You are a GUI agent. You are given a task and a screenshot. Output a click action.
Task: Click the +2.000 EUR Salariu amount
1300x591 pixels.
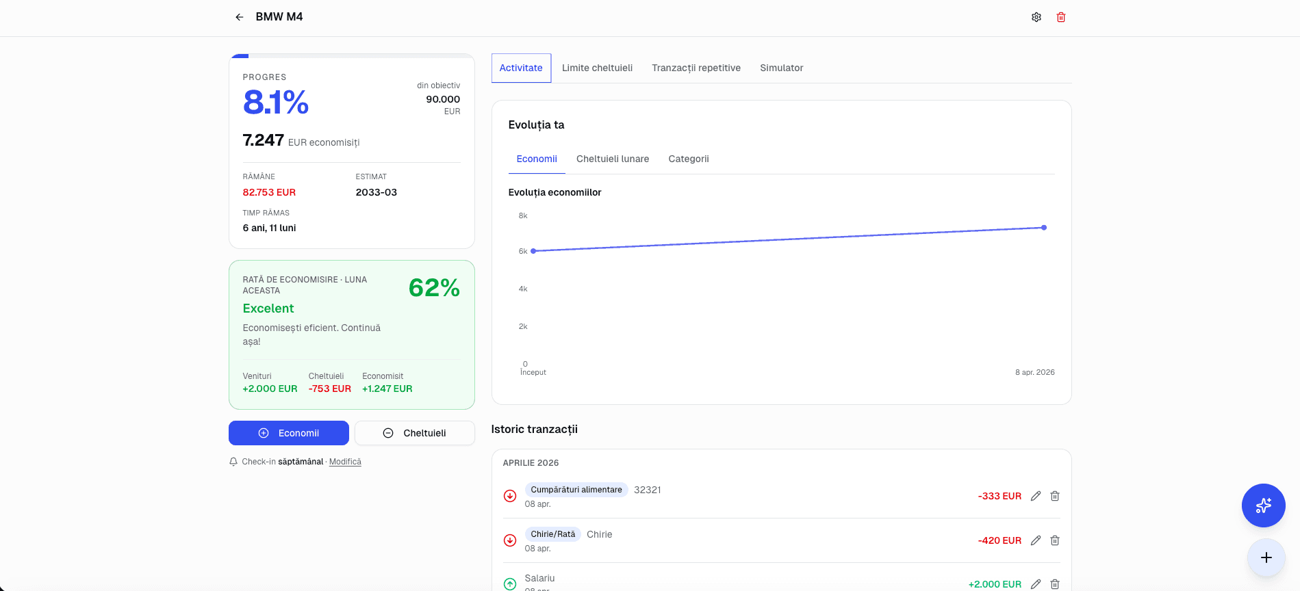click(x=995, y=584)
